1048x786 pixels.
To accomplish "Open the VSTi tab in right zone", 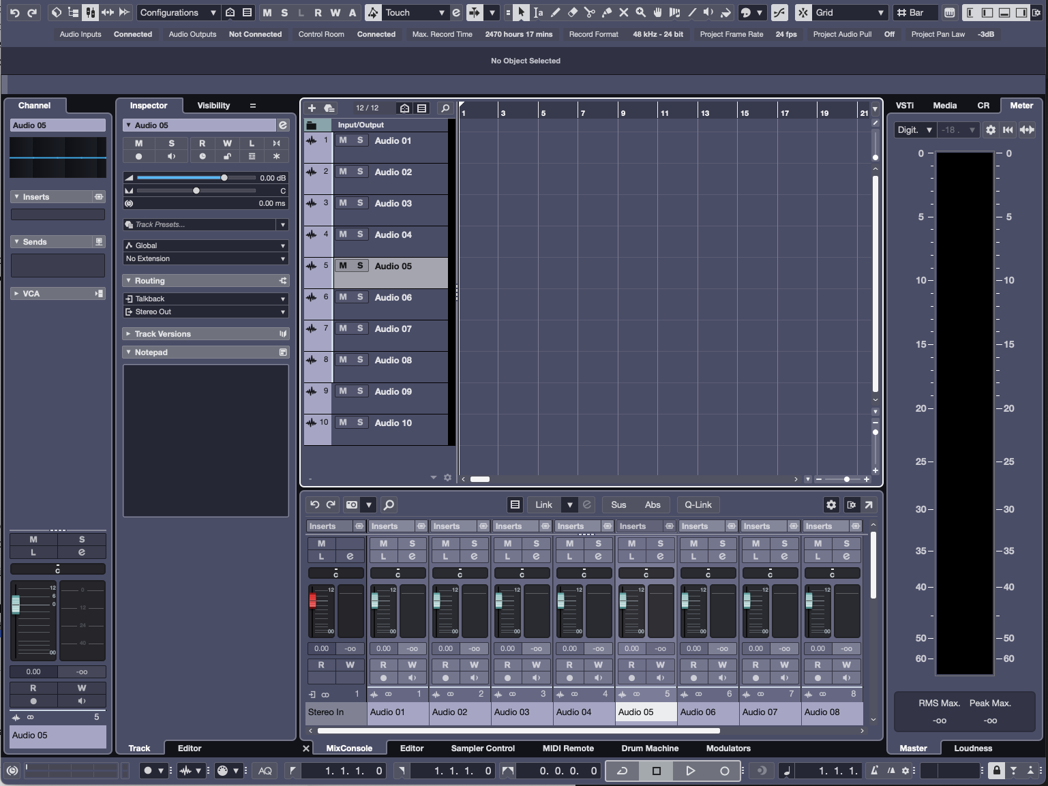I will 904,105.
